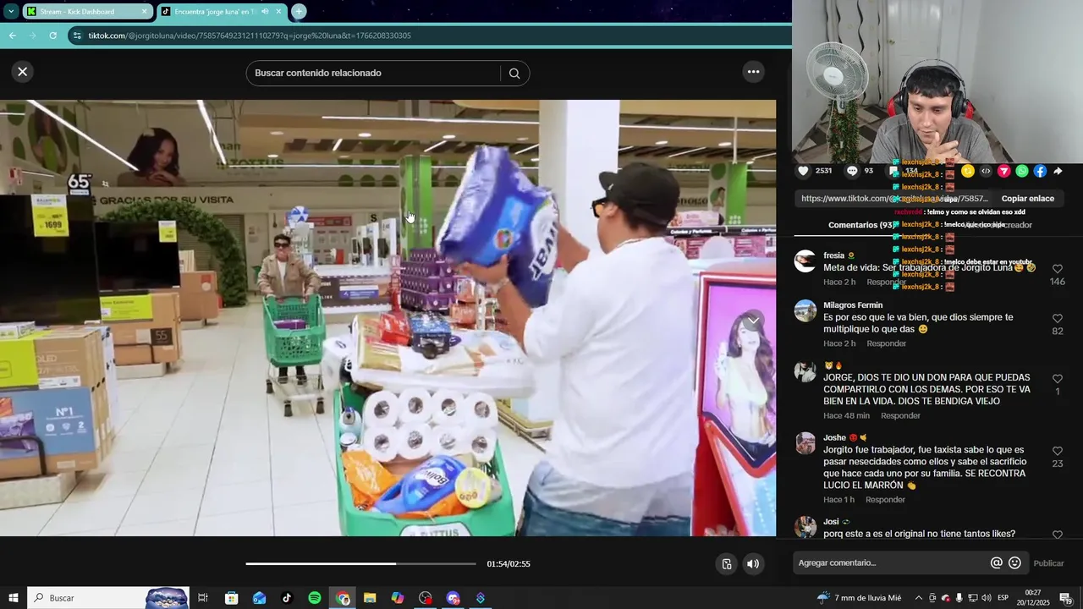The height and width of the screenshot is (609, 1083).
Task: Share the video to WhatsApp
Action: click(1022, 171)
